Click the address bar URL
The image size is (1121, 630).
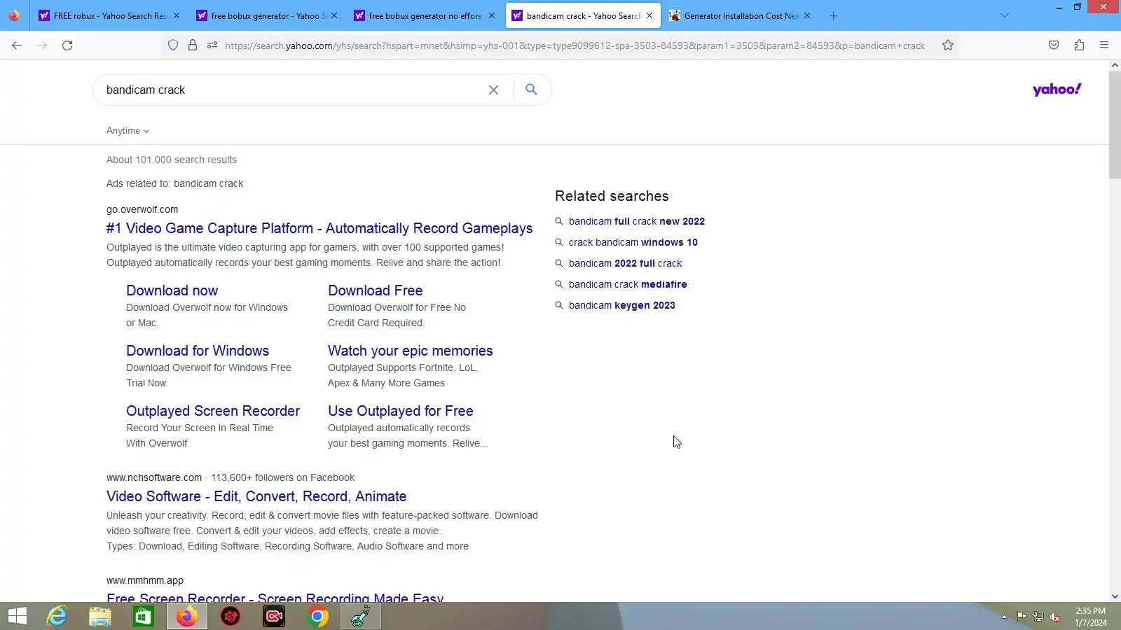pos(575,45)
